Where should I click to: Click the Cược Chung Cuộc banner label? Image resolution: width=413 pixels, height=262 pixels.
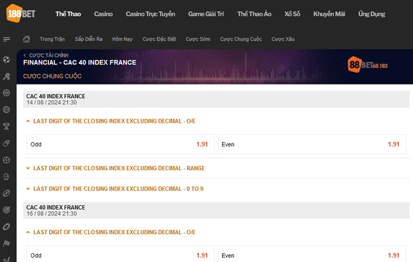click(52, 76)
